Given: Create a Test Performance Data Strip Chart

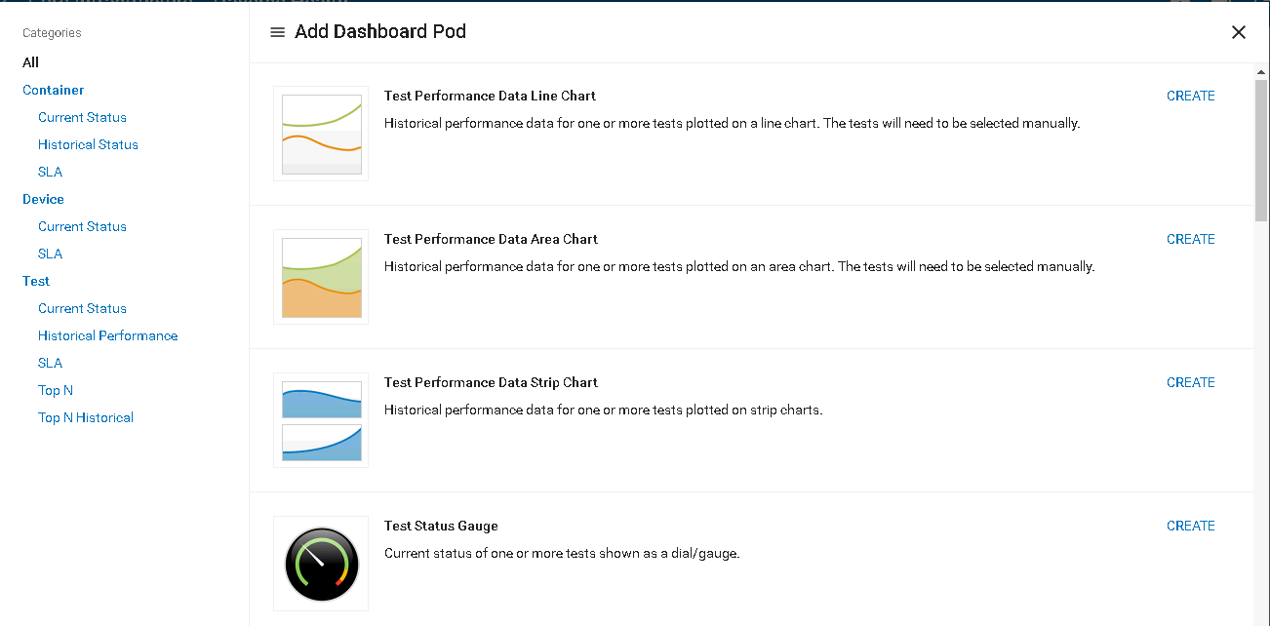Looking at the screenshot, I should pos(1190,382).
